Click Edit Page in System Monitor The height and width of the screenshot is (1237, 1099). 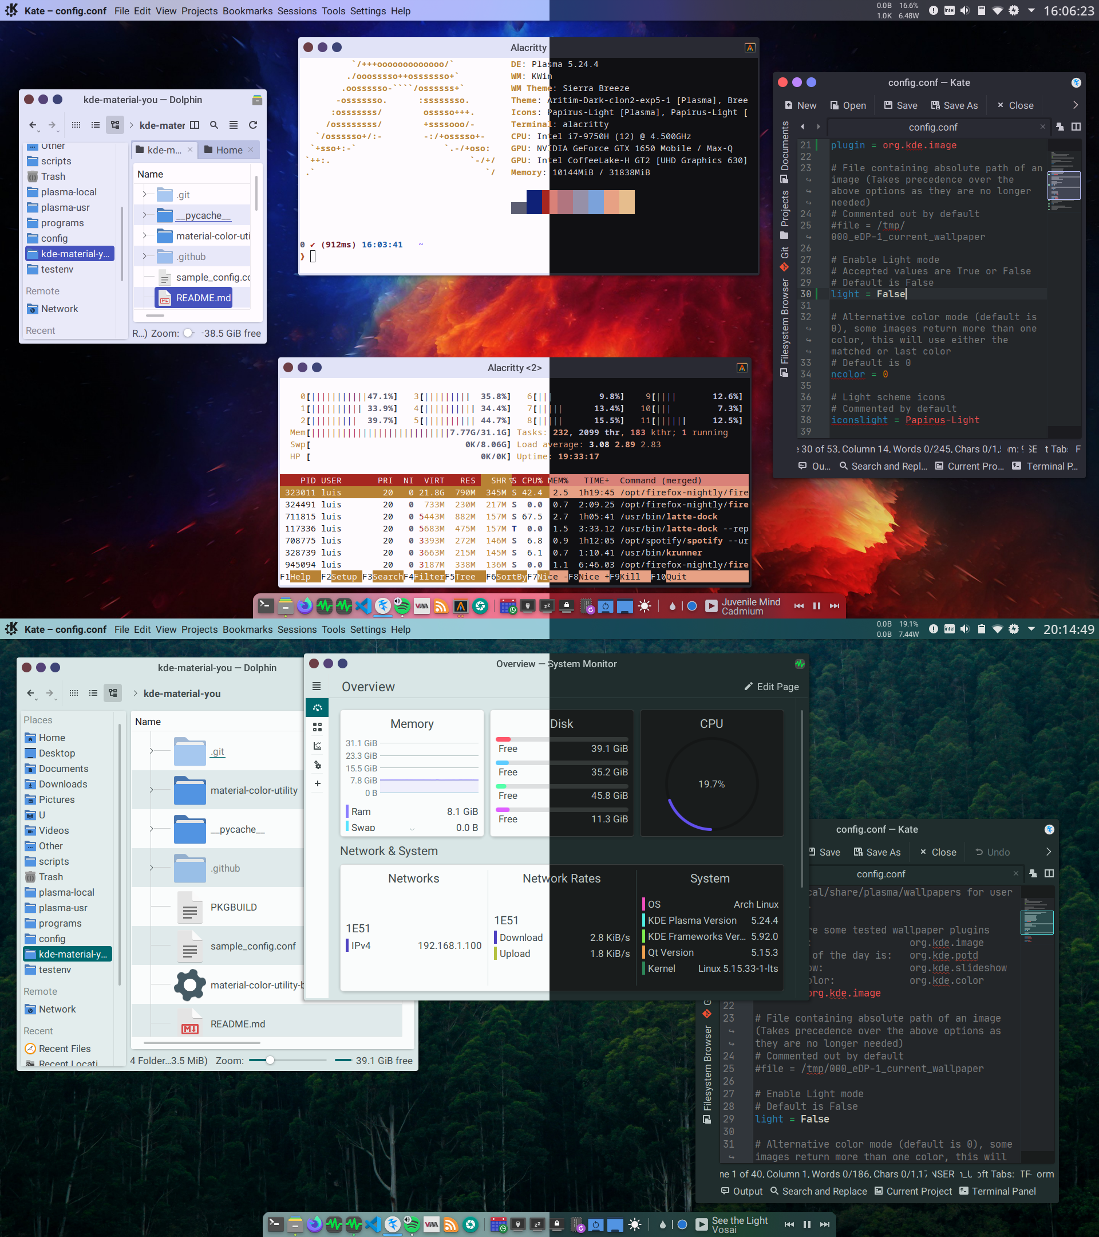(x=771, y=686)
